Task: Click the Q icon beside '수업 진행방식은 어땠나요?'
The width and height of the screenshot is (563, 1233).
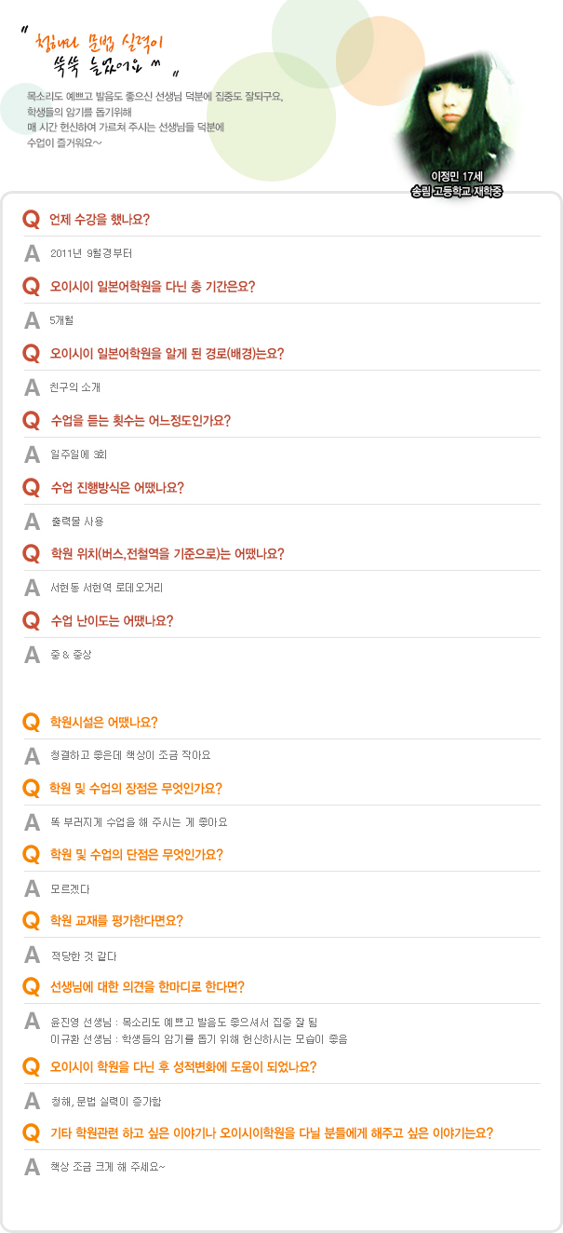Action: click(31, 487)
